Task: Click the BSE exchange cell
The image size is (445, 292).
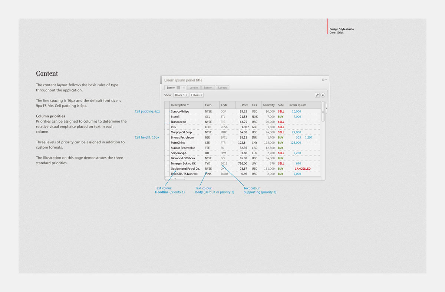Action: coord(207,137)
